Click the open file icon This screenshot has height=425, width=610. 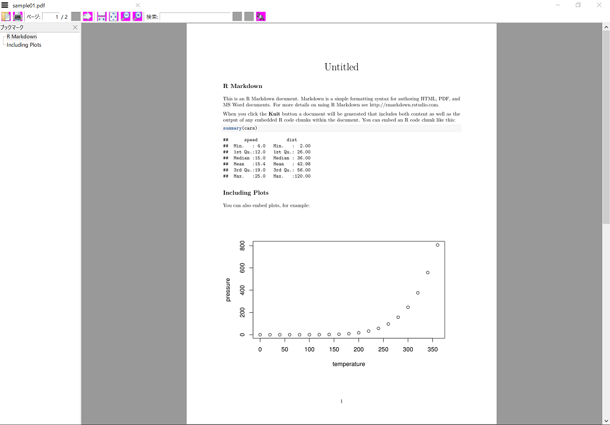coord(6,17)
